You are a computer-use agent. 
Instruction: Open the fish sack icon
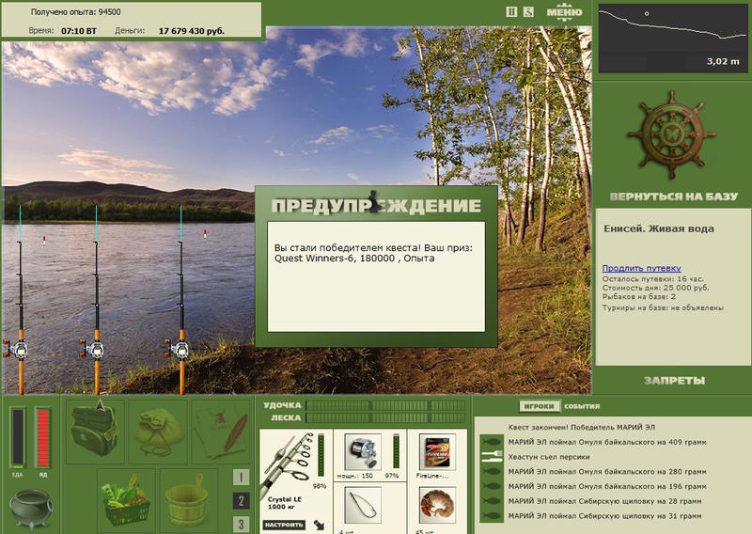point(158,431)
